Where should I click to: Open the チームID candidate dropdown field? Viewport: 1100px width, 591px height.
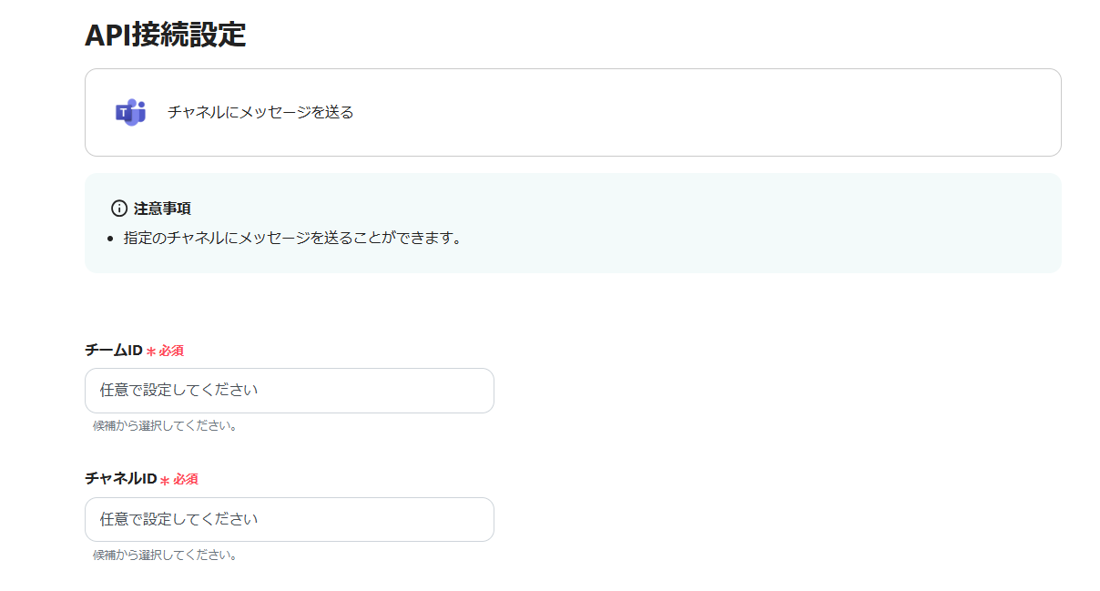tap(289, 391)
